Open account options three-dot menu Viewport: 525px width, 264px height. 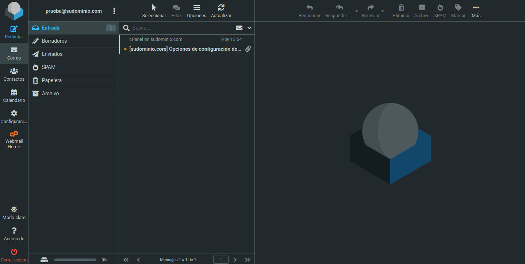pyautogui.click(x=114, y=11)
